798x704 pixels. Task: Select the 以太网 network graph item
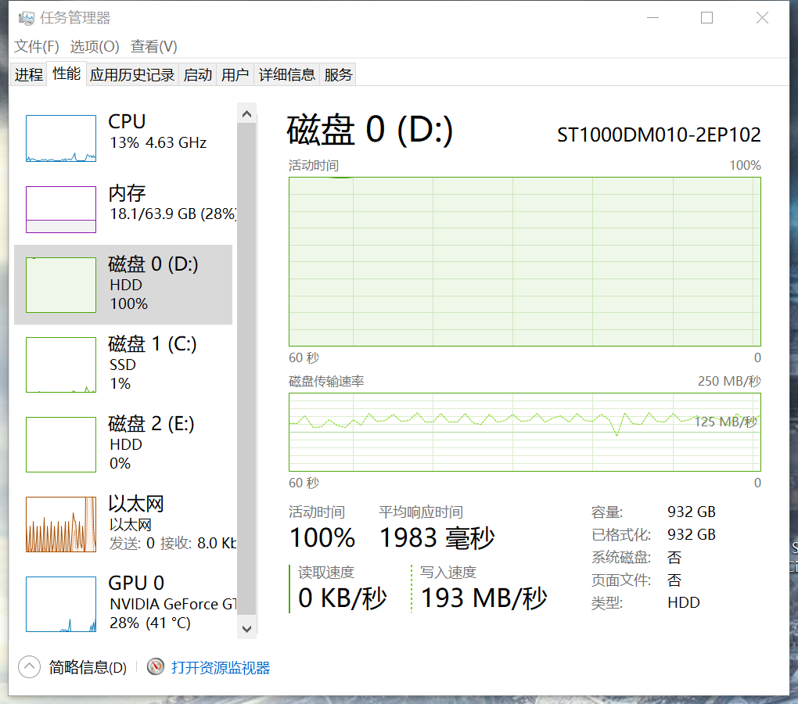click(61, 524)
